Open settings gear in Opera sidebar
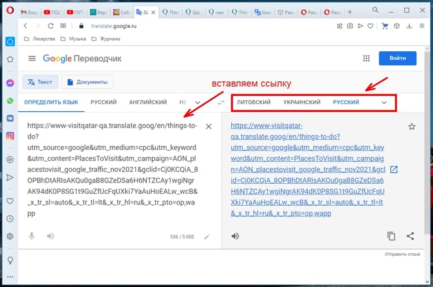The image size is (433, 287). 10,236
